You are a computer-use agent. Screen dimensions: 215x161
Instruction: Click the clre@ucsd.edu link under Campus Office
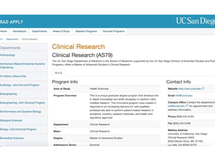pos(176,106)
